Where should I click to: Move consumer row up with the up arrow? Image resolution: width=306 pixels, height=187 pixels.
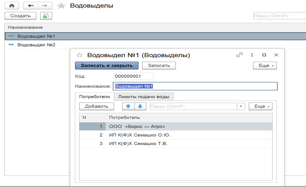128,106
